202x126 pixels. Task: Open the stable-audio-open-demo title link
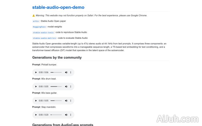click(58, 7)
